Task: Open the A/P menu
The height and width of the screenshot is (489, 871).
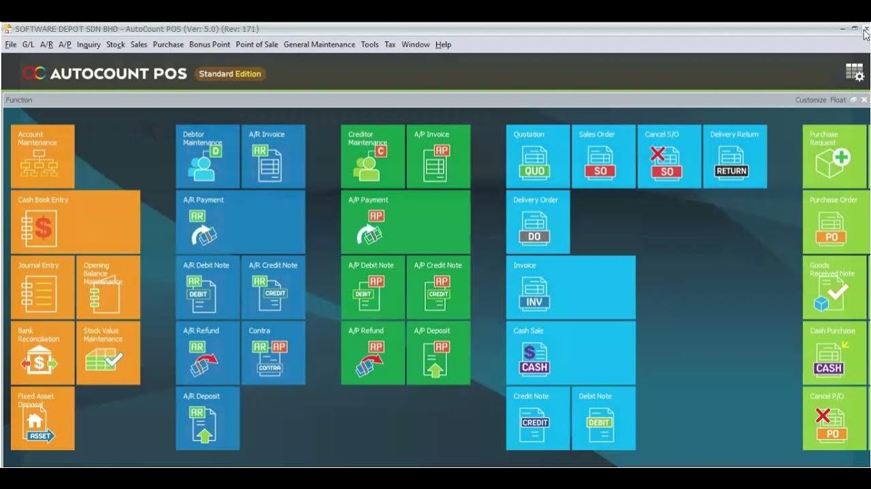Action: [x=65, y=44]
